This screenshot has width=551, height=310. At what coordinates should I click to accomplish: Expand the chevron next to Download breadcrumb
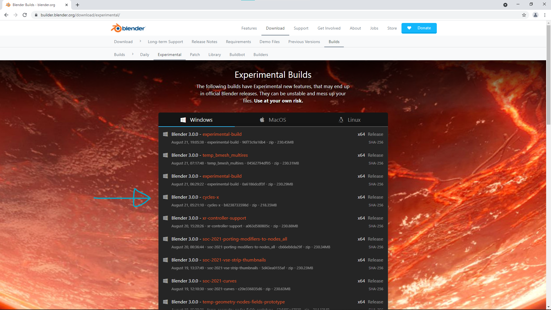[x=140, y=41]
